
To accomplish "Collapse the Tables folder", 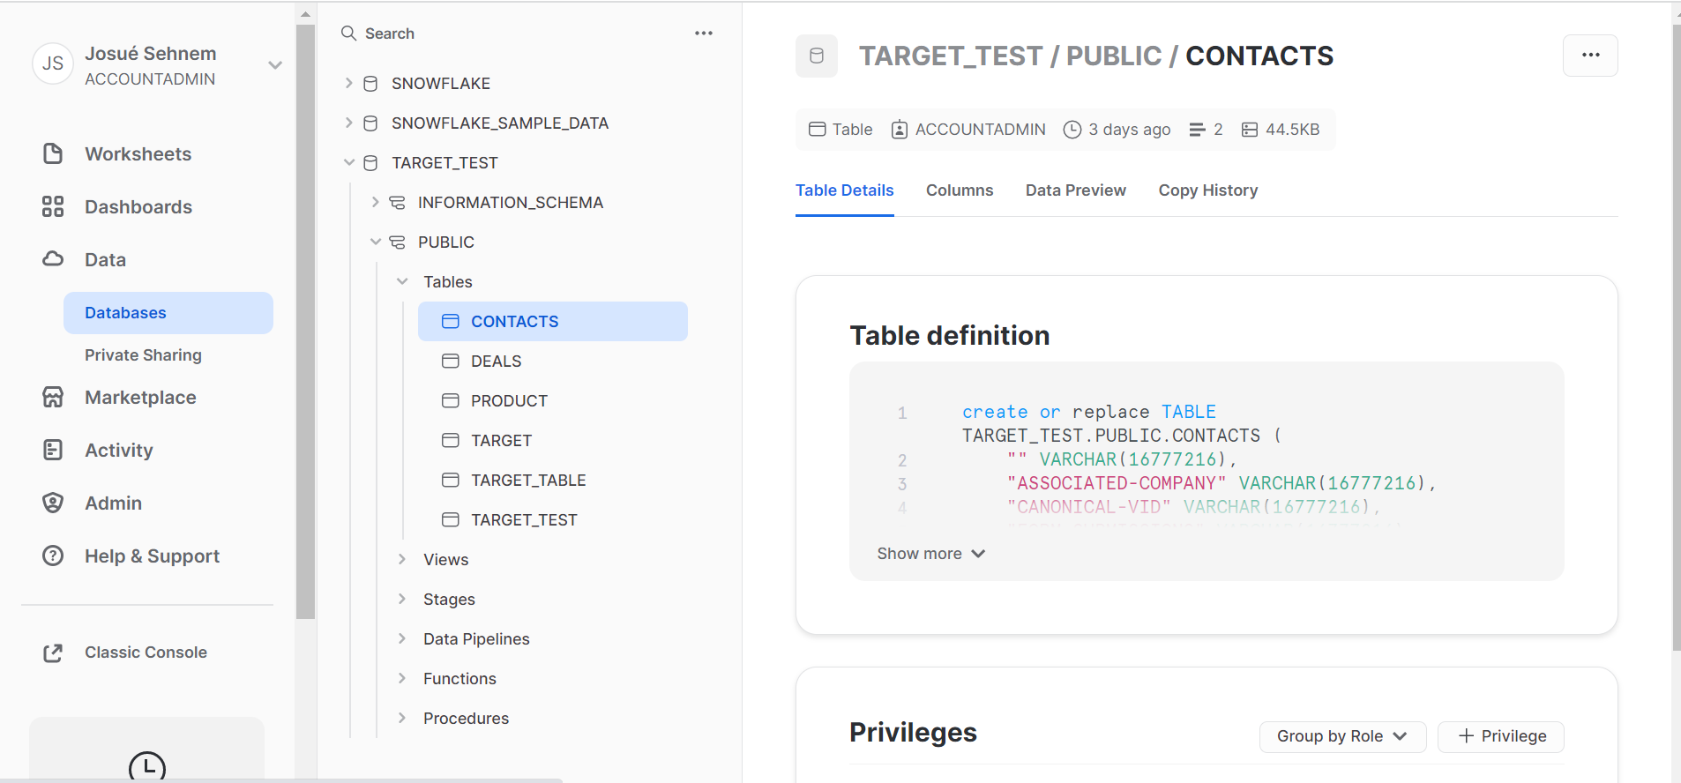I will tap(402, 282).
